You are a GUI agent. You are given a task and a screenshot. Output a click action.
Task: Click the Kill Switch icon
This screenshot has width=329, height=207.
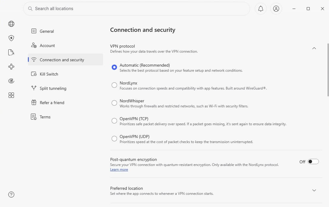pyautogui.click(x=34, y=74)
